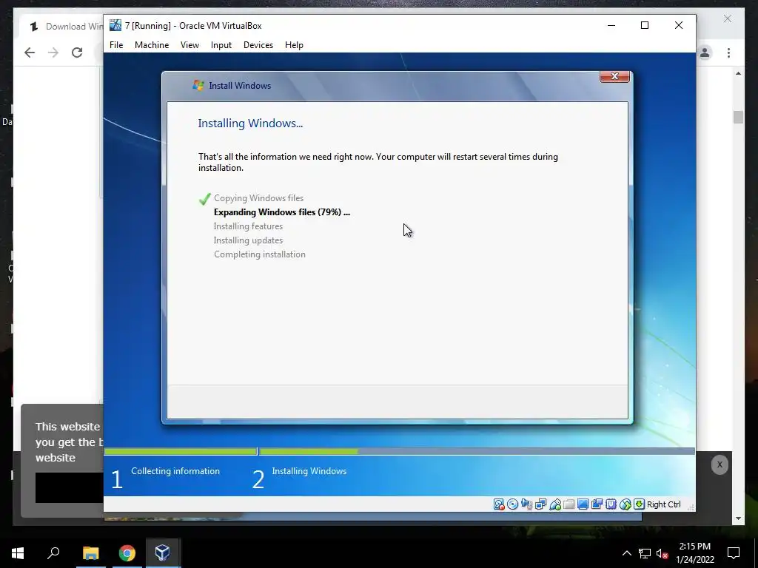Click the taskbar clock showing 2:15 PM
Image resolution: width=758 pixels, height=568 pixels.
click(694, 553)
